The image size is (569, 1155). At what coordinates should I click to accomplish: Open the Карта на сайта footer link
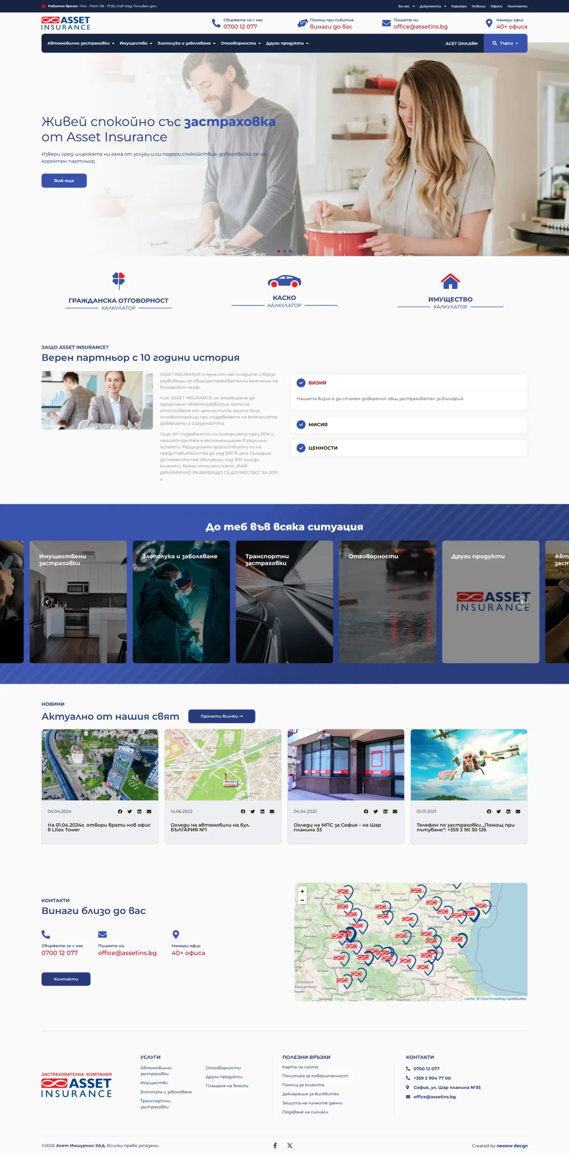click(x=300, y=1067)
